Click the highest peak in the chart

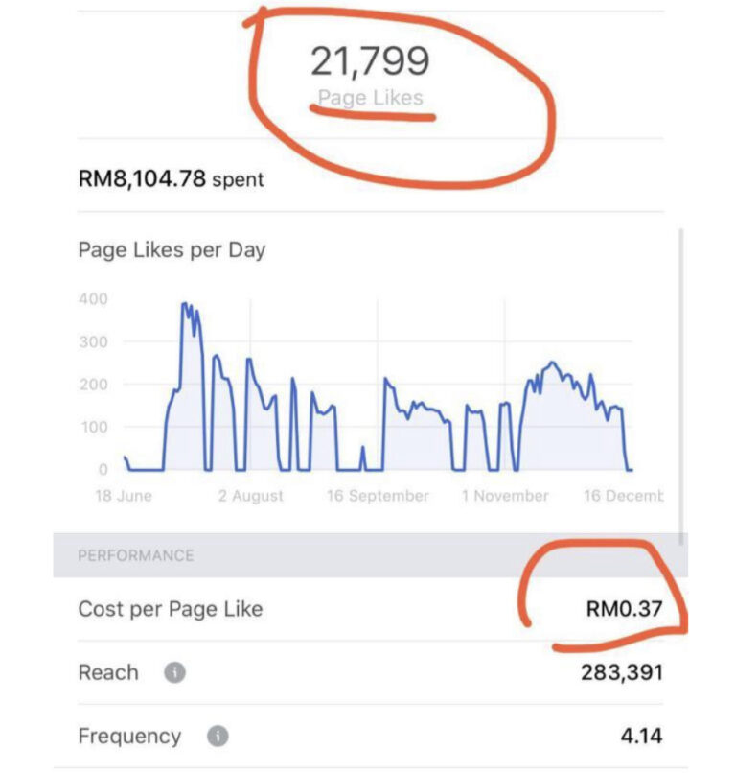click(x=185, y=304)
